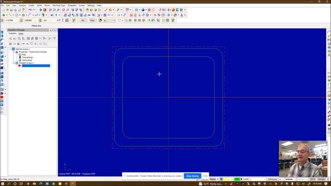Viewport: 331px width, 186px height.
Task: Click the Z coordinate input field
Action: pyautogui.click(x=49, y=21)
